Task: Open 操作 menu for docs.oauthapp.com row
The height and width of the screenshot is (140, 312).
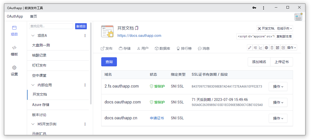Action: tap(278, 102)
